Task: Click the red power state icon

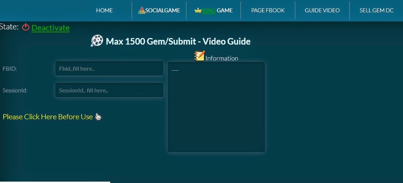Action: (x=26, y=27)
